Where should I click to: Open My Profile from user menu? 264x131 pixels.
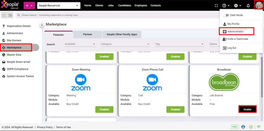pyautogui.click(x=233, y=24)
